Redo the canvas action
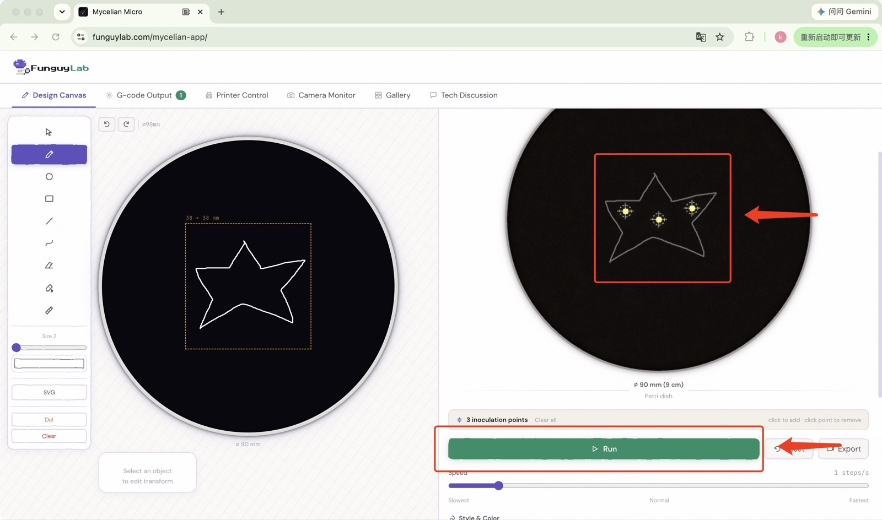882x520 pixels. coord(126,124)
